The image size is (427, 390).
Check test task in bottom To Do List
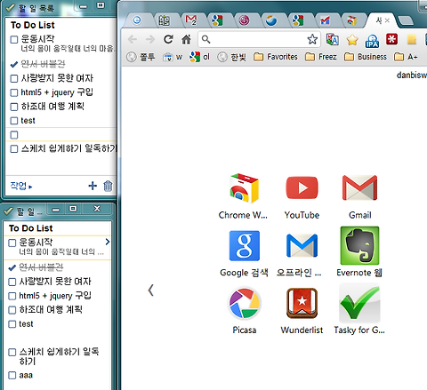[x=12, y=324]
